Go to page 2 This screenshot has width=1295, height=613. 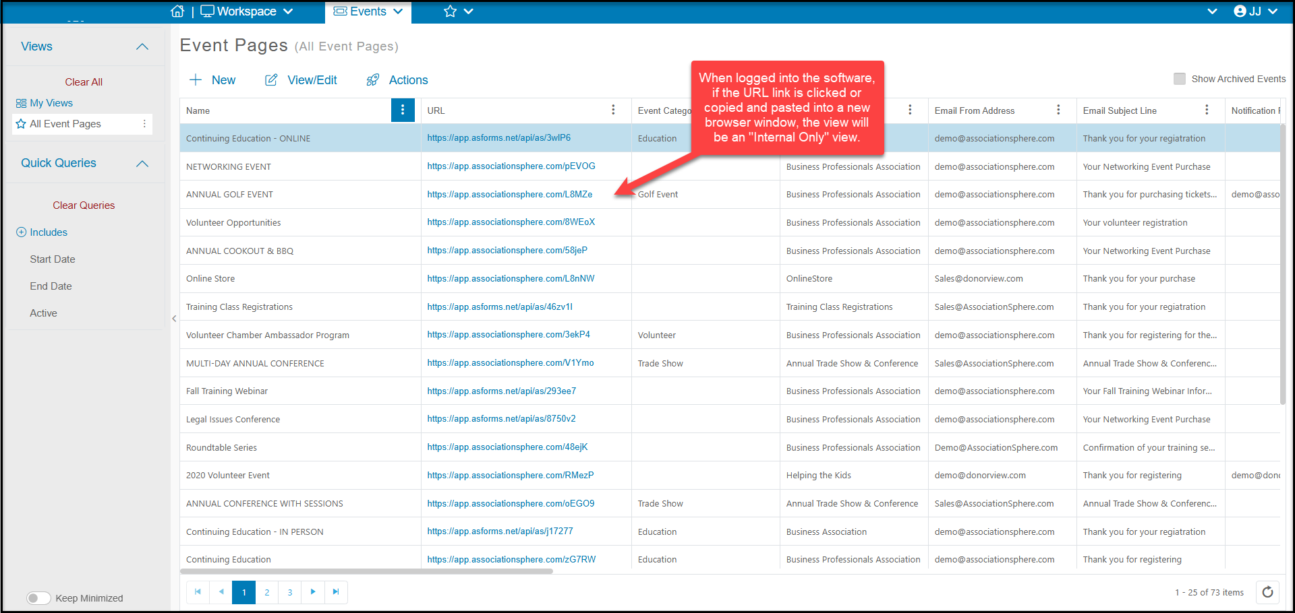[x=267, y=592]
